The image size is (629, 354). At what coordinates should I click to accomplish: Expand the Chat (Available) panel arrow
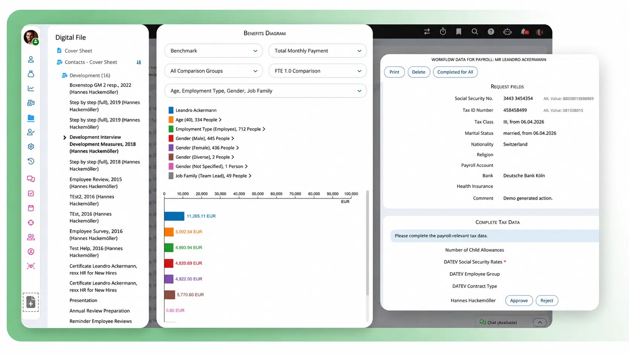(x=539, y=322)
